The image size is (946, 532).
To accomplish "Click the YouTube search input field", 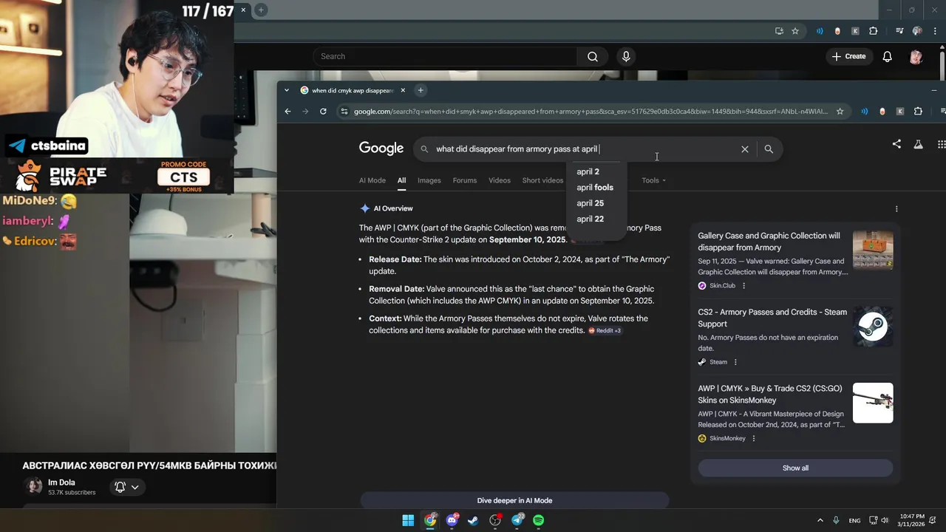I will 445,56.
